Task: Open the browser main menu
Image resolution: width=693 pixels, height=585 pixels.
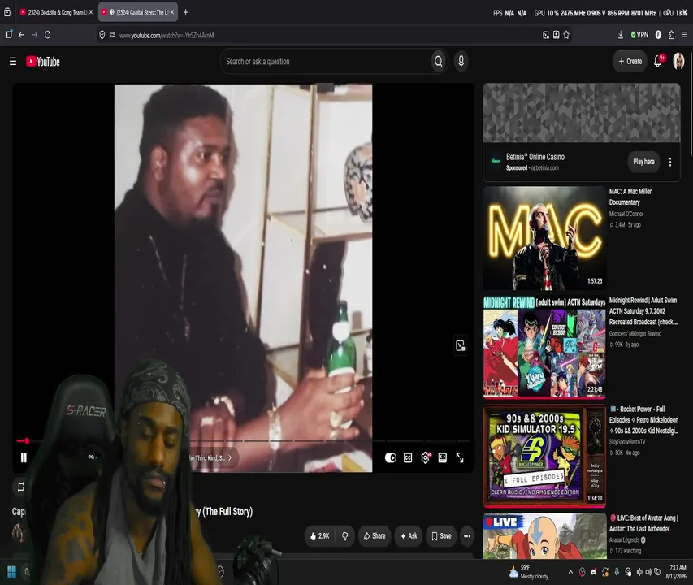Action: [684, 35]
